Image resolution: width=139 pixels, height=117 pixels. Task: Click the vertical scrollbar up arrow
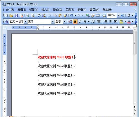[x=135, y=29]
